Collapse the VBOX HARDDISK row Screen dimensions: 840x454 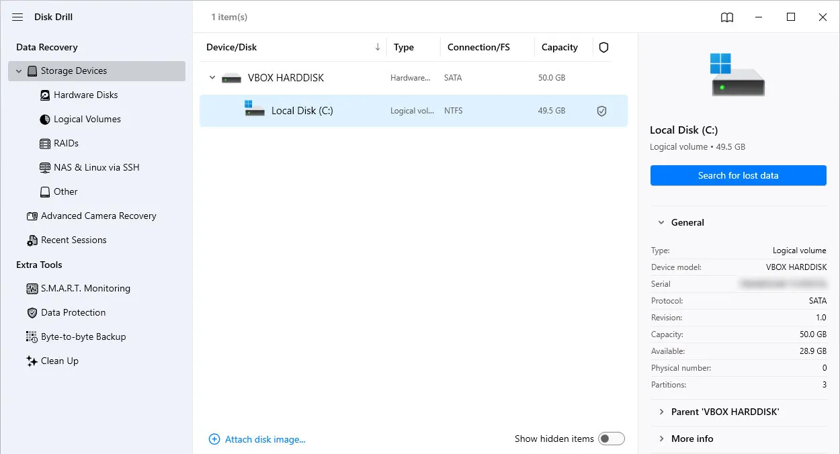[212, 78]
